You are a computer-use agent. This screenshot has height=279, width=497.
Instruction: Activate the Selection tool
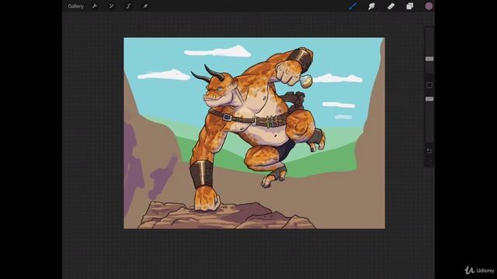pos(128,6)
